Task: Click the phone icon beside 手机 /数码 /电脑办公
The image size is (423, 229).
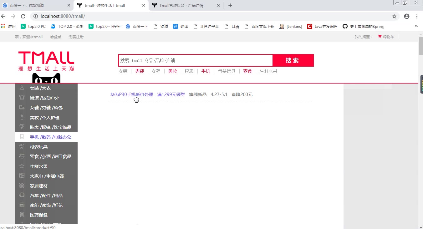Action: pyautogui.click(x=22, y=137)
